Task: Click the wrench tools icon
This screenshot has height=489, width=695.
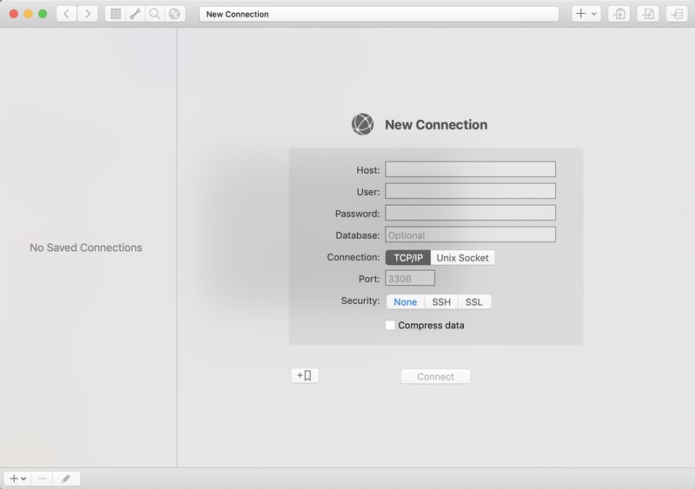Action: [136, 14]
